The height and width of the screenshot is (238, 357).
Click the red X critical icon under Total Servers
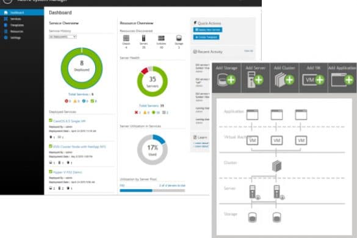[136, 112]
